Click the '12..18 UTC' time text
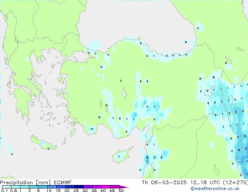Screen dimensions: 248x192 [205, 183]
